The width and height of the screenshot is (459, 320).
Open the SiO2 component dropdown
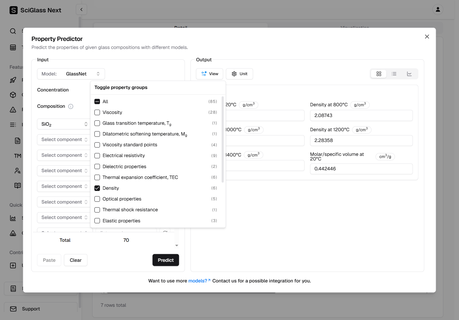pos(64,124)
